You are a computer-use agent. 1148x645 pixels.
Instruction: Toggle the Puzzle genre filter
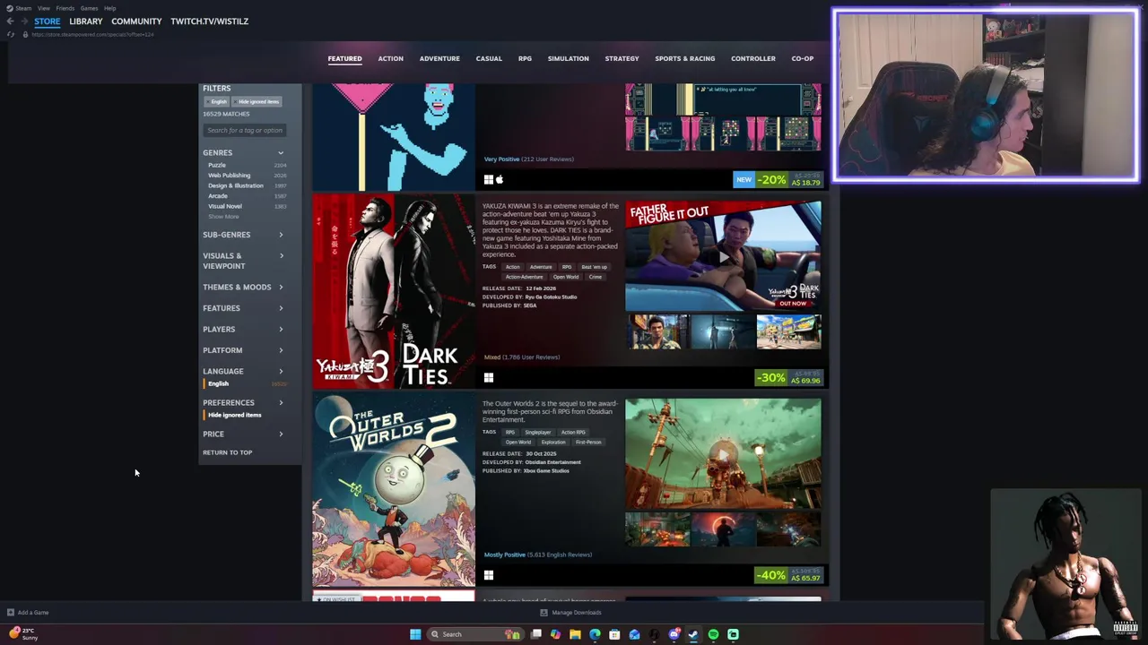217,165
